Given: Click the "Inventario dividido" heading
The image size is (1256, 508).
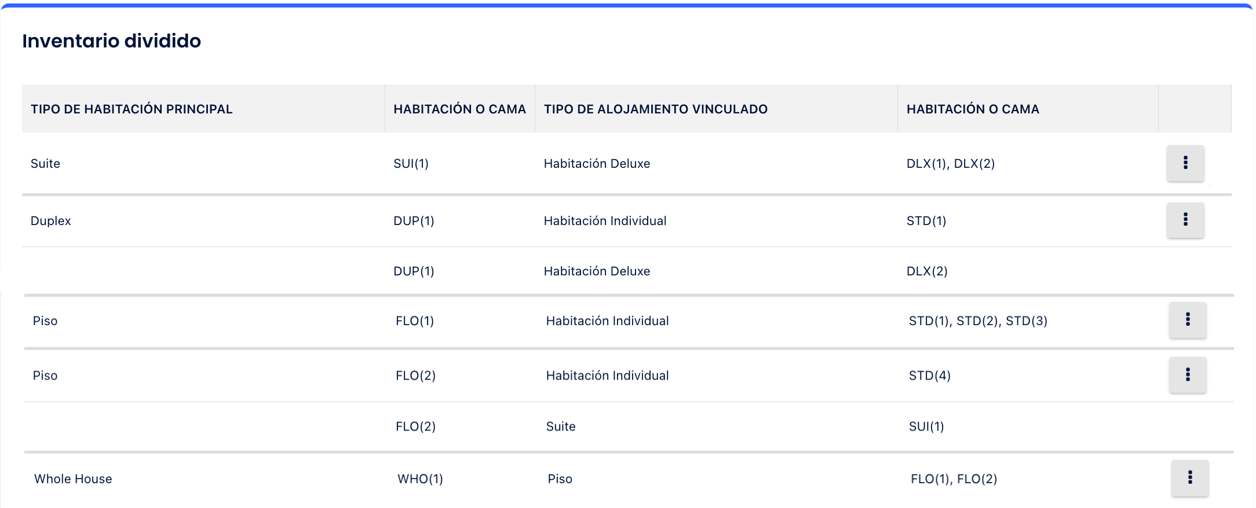Looking at the screenshot, I should click(x=111, y=41).
